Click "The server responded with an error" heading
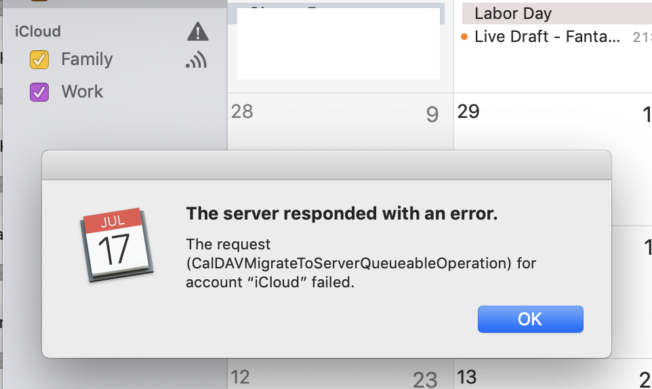 (x=342, y=214)
